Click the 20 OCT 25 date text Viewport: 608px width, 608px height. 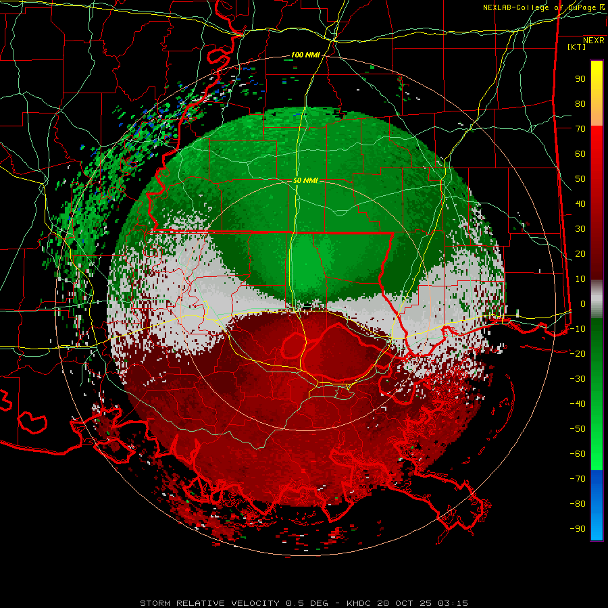click(405, 603)
